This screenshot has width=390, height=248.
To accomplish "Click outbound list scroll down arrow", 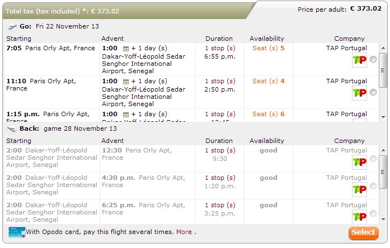I will (x=383, y=117).
